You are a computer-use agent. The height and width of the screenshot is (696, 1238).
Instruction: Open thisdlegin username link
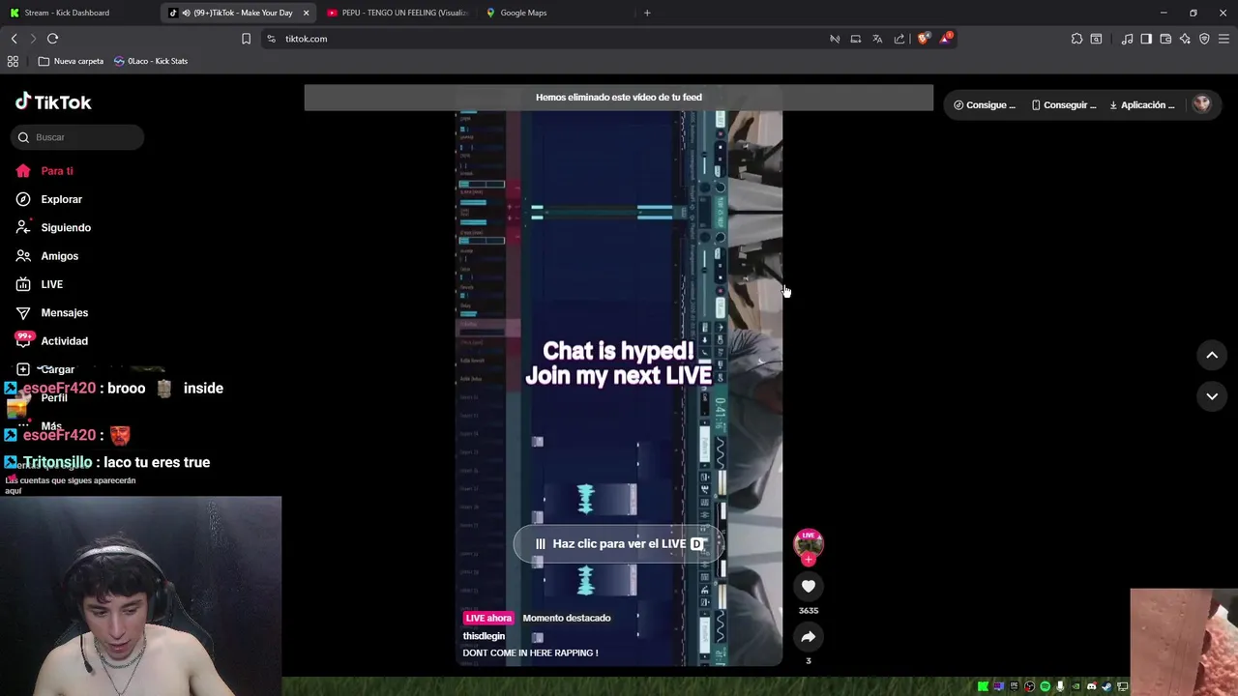pyautogui.click(x=484, y=636)
